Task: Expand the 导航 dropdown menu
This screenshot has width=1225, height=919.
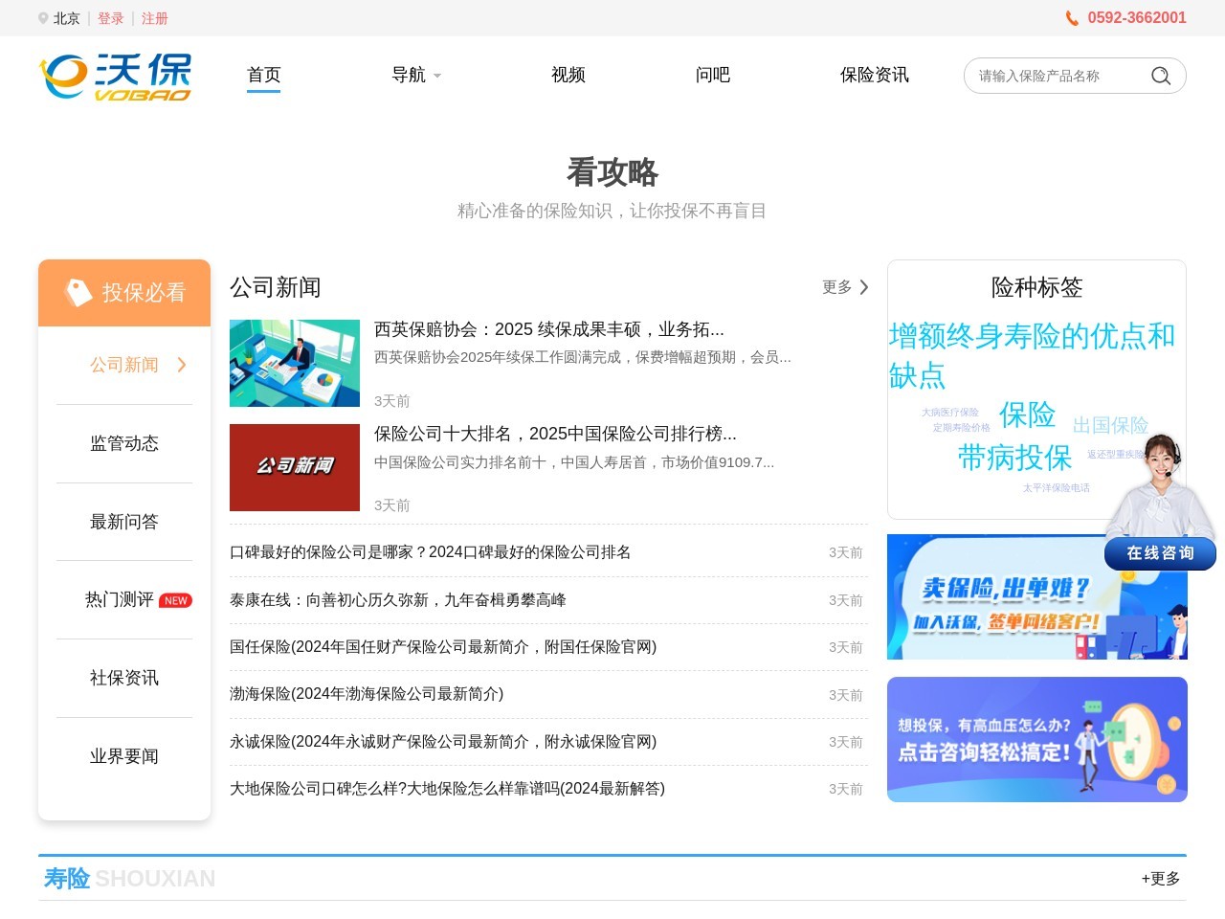Action: pos(416,75)
